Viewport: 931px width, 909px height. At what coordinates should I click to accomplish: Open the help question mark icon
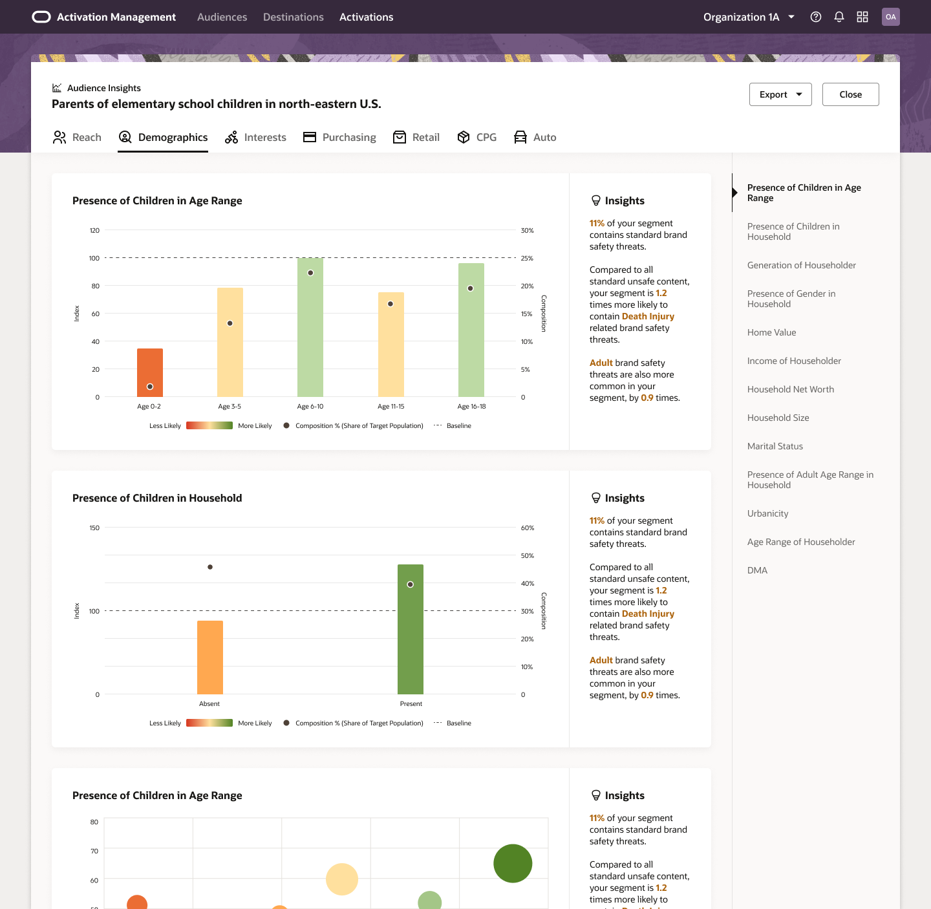[816, 17]
